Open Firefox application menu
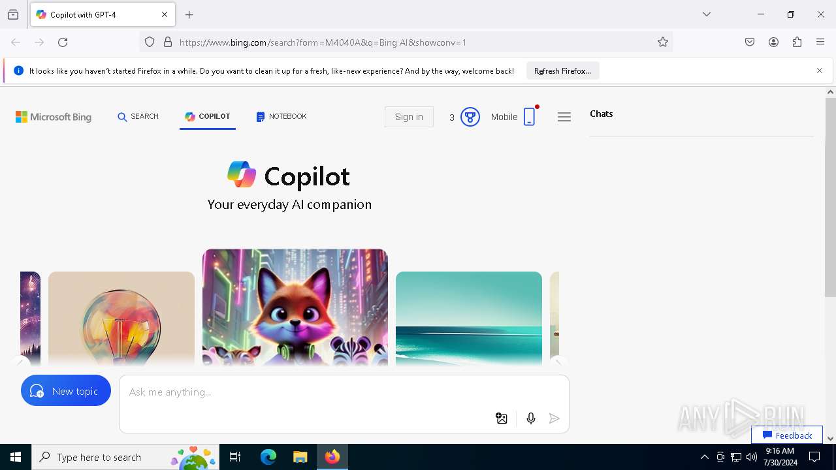This screenshot has height=470, width=836. (820, 42)
